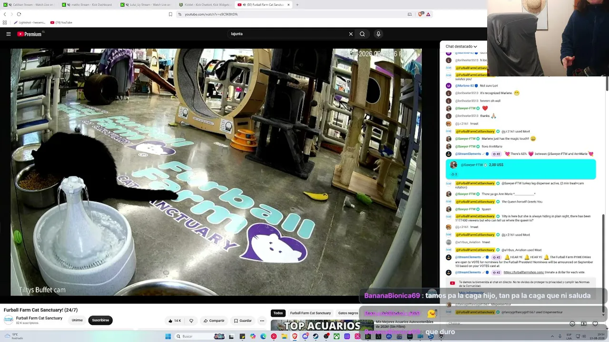The height and width of the screenshot is (342, 609).
Task: Open the browser apps grid icon
Action: point(5,22)
